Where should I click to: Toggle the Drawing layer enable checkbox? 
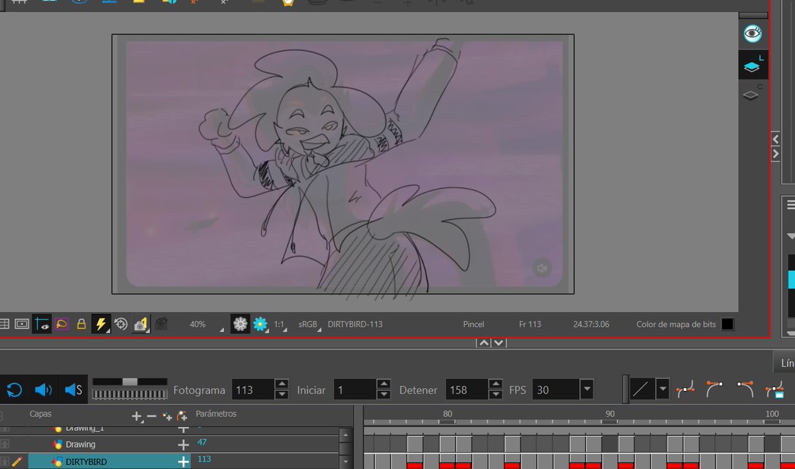pyautogui.click(x=5, y=445)
